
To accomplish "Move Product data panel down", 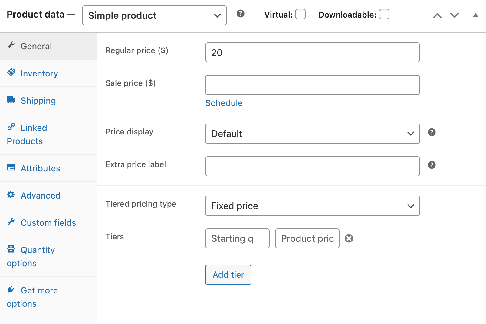I will click(x=455, y=15).
